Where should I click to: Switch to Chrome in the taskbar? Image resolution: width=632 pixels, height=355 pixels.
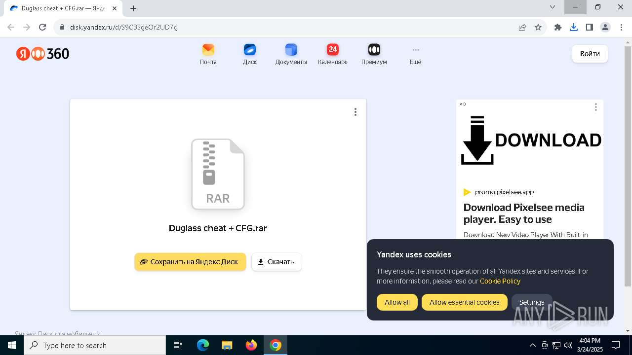coord(276,345)
